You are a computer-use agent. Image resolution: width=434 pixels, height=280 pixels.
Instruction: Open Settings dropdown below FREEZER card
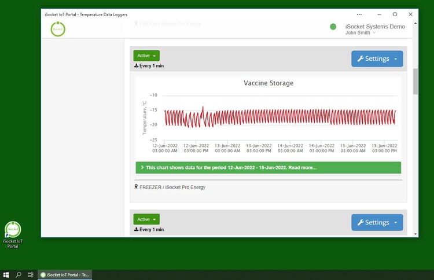tap(377, 223)
